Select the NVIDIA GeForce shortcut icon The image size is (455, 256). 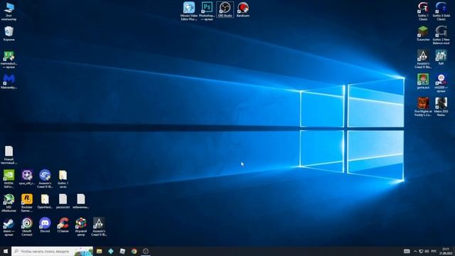click(9, 178)
